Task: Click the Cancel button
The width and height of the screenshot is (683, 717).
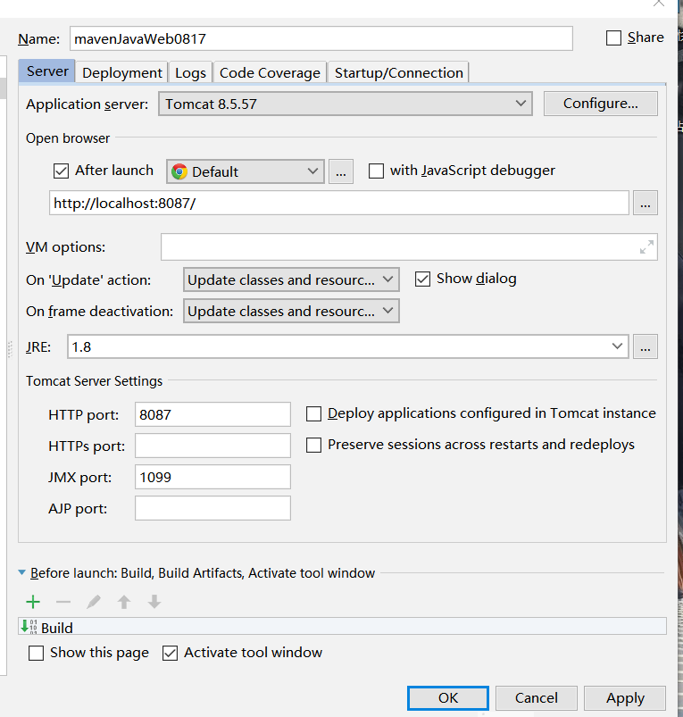Action: click(537, 697)
